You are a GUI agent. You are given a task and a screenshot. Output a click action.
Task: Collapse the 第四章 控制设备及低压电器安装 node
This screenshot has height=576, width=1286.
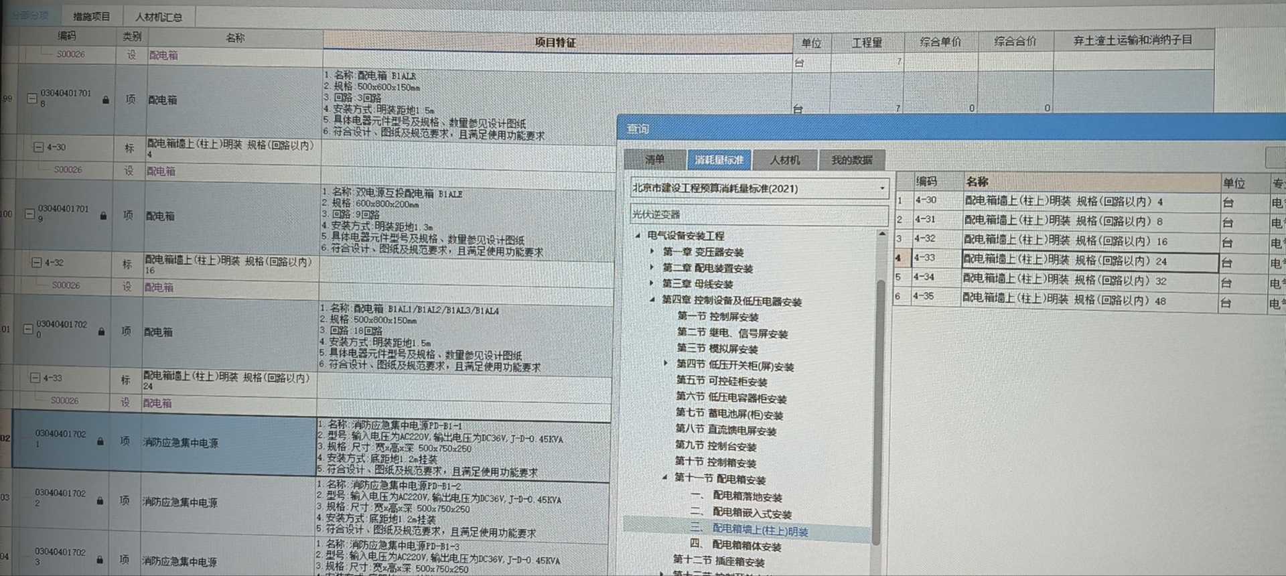coord(652,300)
